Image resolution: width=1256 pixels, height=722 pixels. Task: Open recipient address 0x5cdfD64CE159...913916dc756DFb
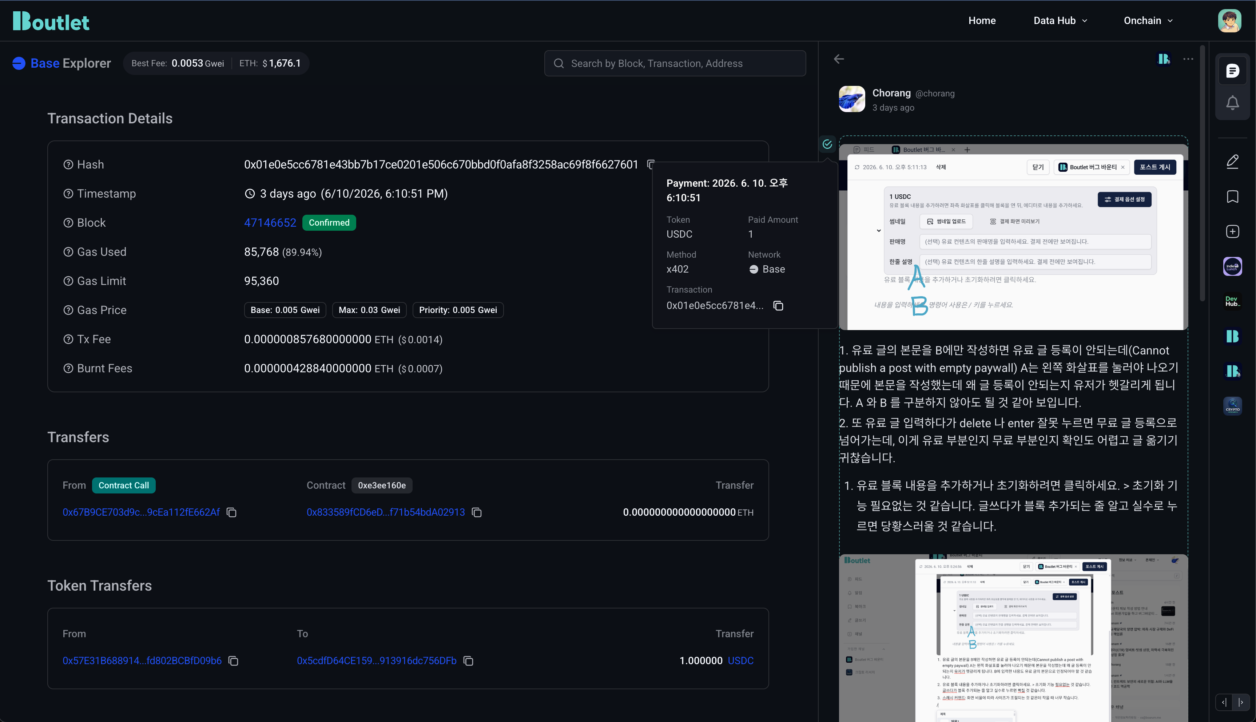click(377, 661)
